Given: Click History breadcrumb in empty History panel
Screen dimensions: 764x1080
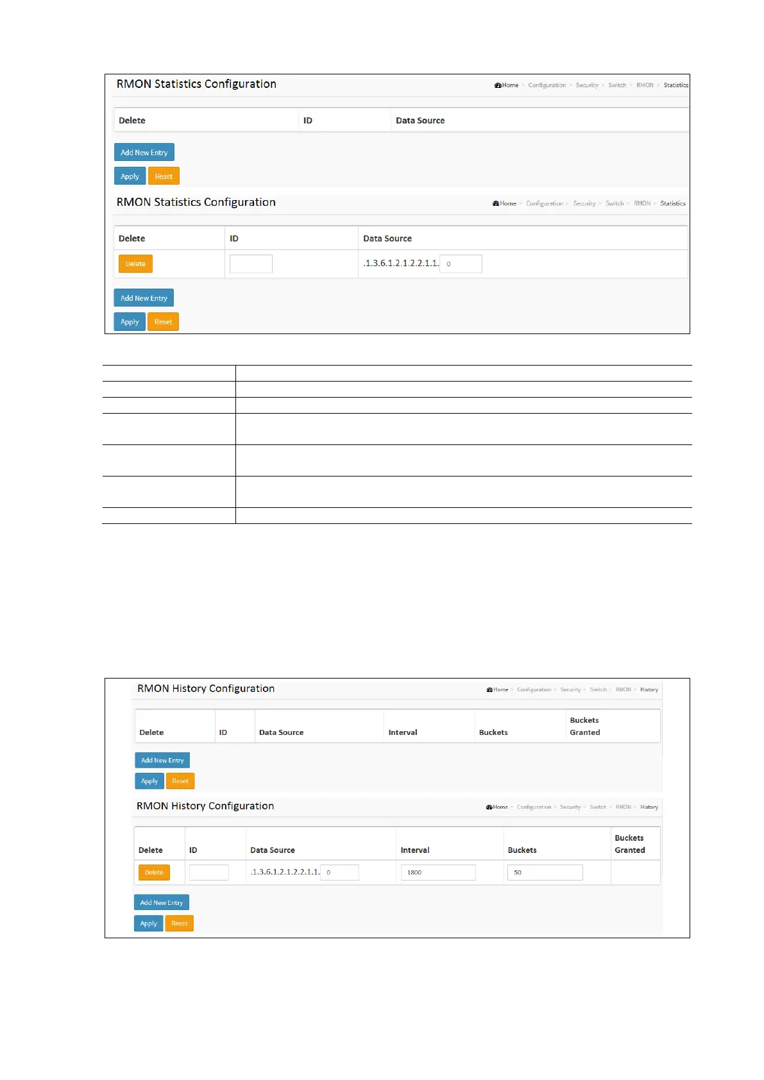Looking at the screenshot, I should point(649,690).
